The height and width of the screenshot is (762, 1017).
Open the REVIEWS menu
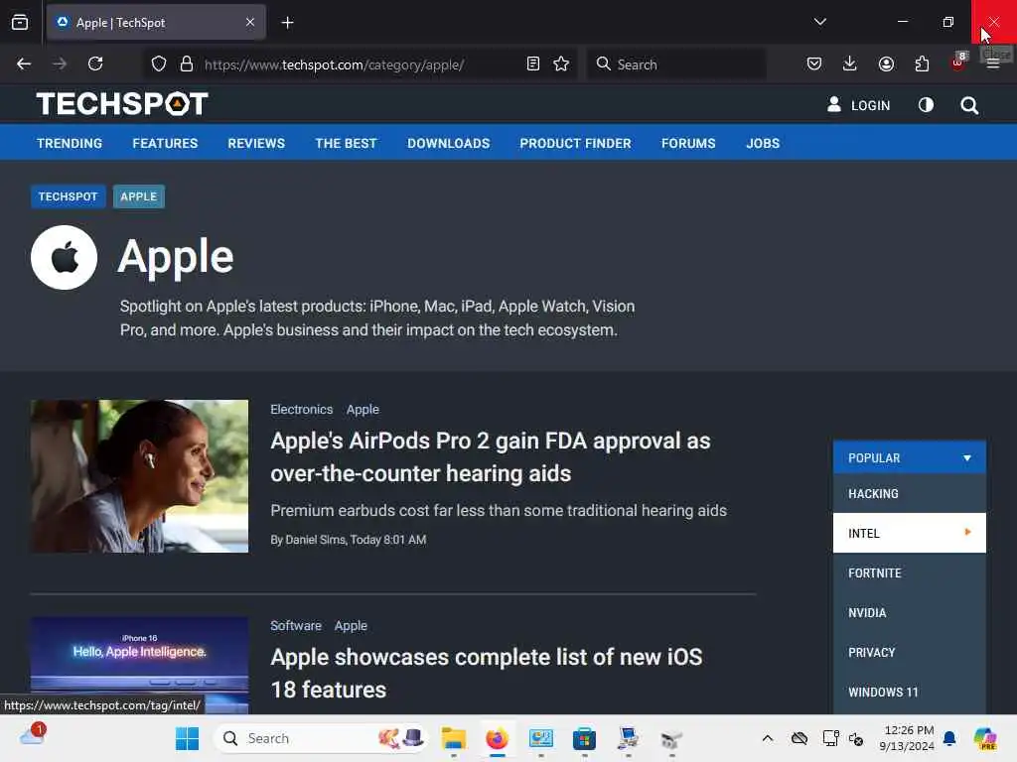256,143
